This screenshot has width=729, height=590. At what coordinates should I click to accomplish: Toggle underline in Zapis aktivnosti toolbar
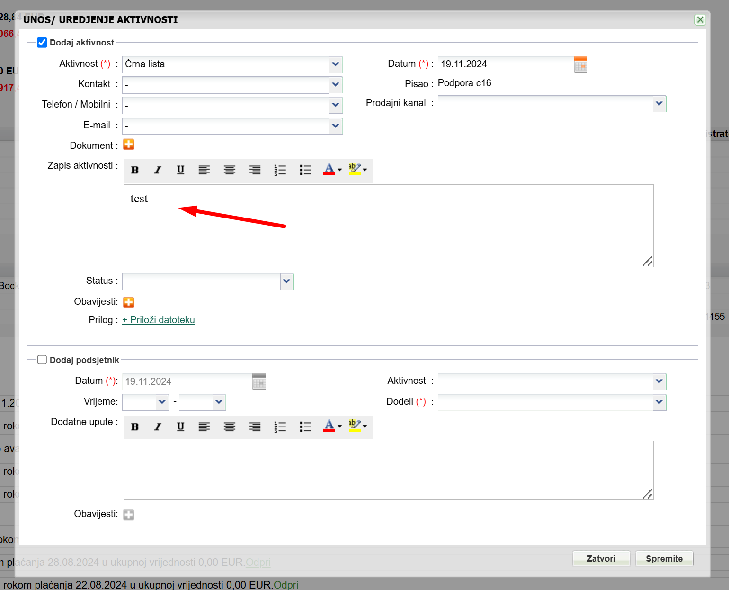click(180, 170)
